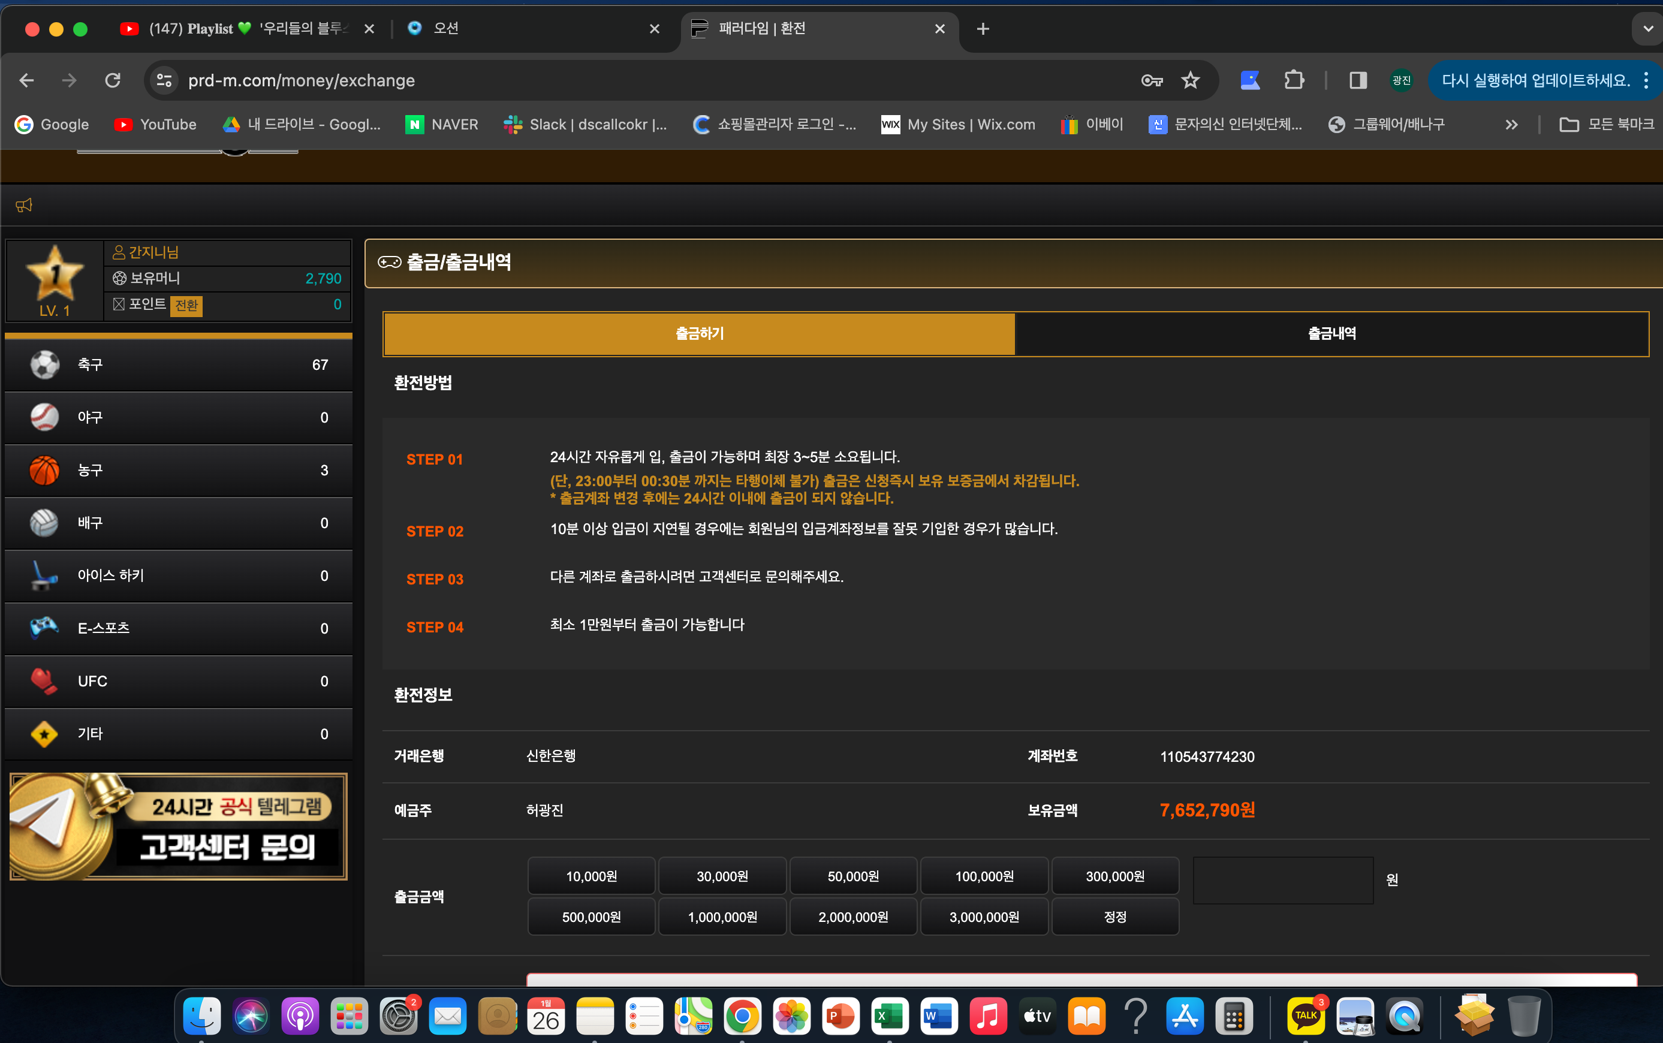Open the Telegram customer center banner
1663x1043 pixels.
177,827
